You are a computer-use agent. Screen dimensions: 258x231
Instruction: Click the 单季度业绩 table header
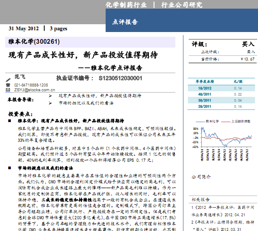(x=205, y=81)
